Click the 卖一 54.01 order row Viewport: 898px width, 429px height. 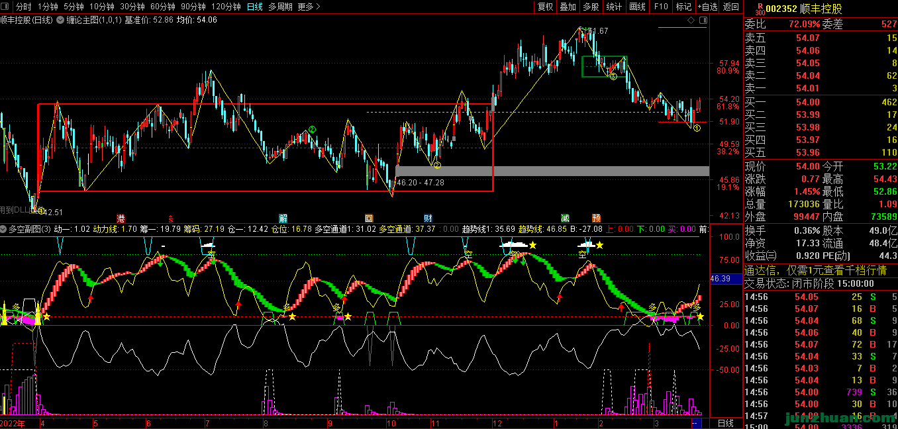click(x=821, y=88)
